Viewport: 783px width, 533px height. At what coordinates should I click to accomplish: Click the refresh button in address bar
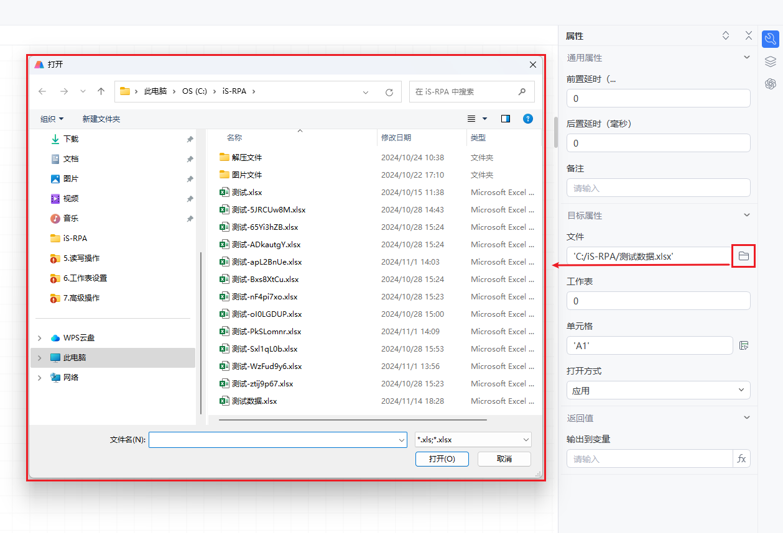click(x=389, y=92)
